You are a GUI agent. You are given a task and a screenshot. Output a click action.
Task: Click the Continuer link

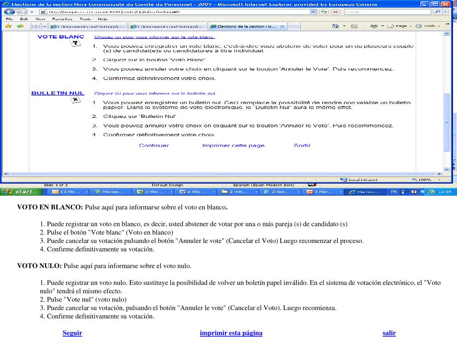click(154, 145)
